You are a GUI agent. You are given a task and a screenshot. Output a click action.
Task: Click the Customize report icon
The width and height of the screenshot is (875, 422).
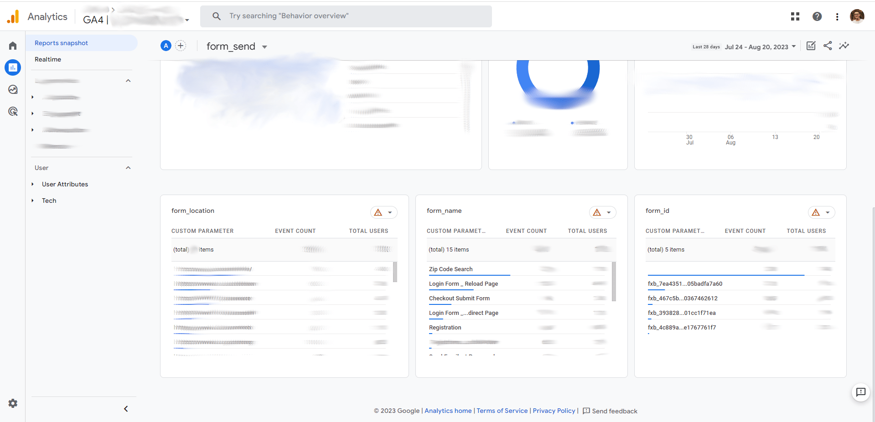(x=811, y=46)
